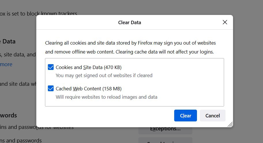
Task: Click the cut-off button below Exceptions
Action: (x=165, y=140)
